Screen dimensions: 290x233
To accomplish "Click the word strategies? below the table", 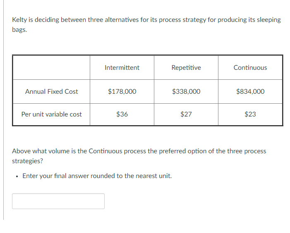I will click(x=27, y=161).
